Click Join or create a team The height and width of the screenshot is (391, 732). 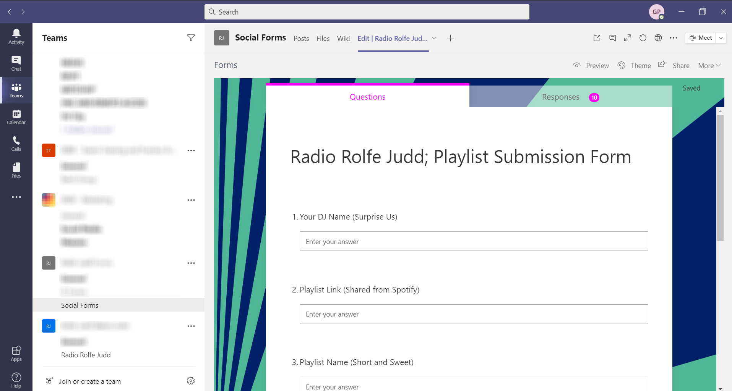pyautogui.click(x=90, y=381)
